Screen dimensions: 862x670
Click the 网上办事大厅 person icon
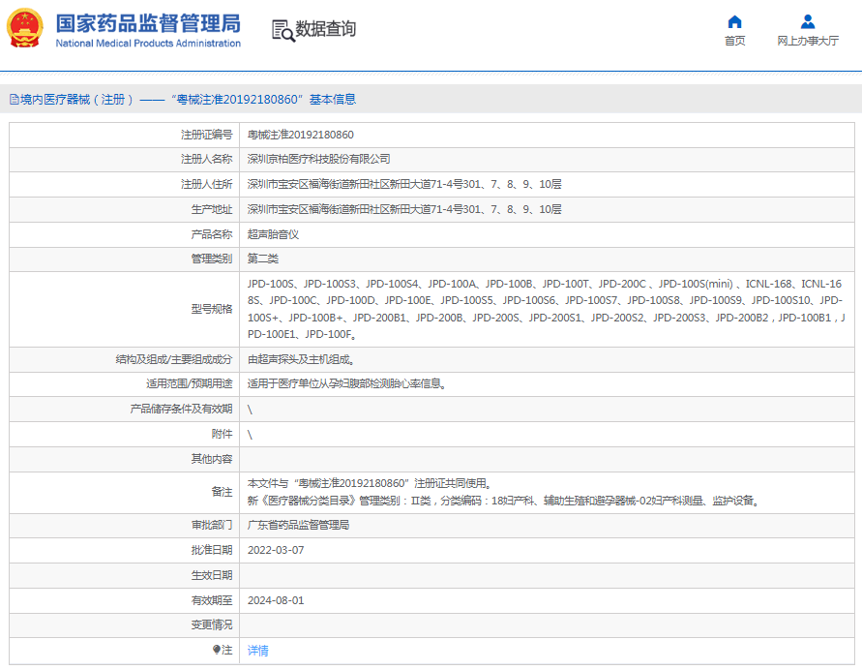click(807, 22)
